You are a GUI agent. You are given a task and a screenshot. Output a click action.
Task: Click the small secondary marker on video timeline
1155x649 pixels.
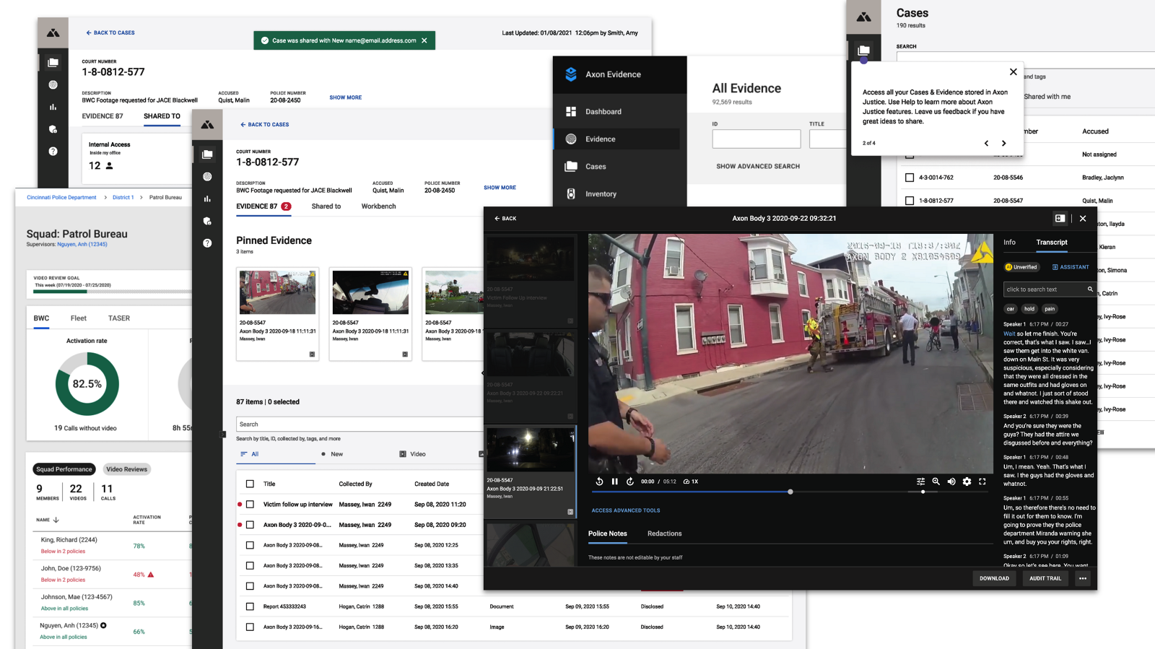click(923, 492)
